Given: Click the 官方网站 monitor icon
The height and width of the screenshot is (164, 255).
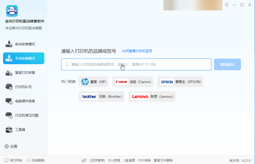Looking at the screenshot, I should pos(7,160).
